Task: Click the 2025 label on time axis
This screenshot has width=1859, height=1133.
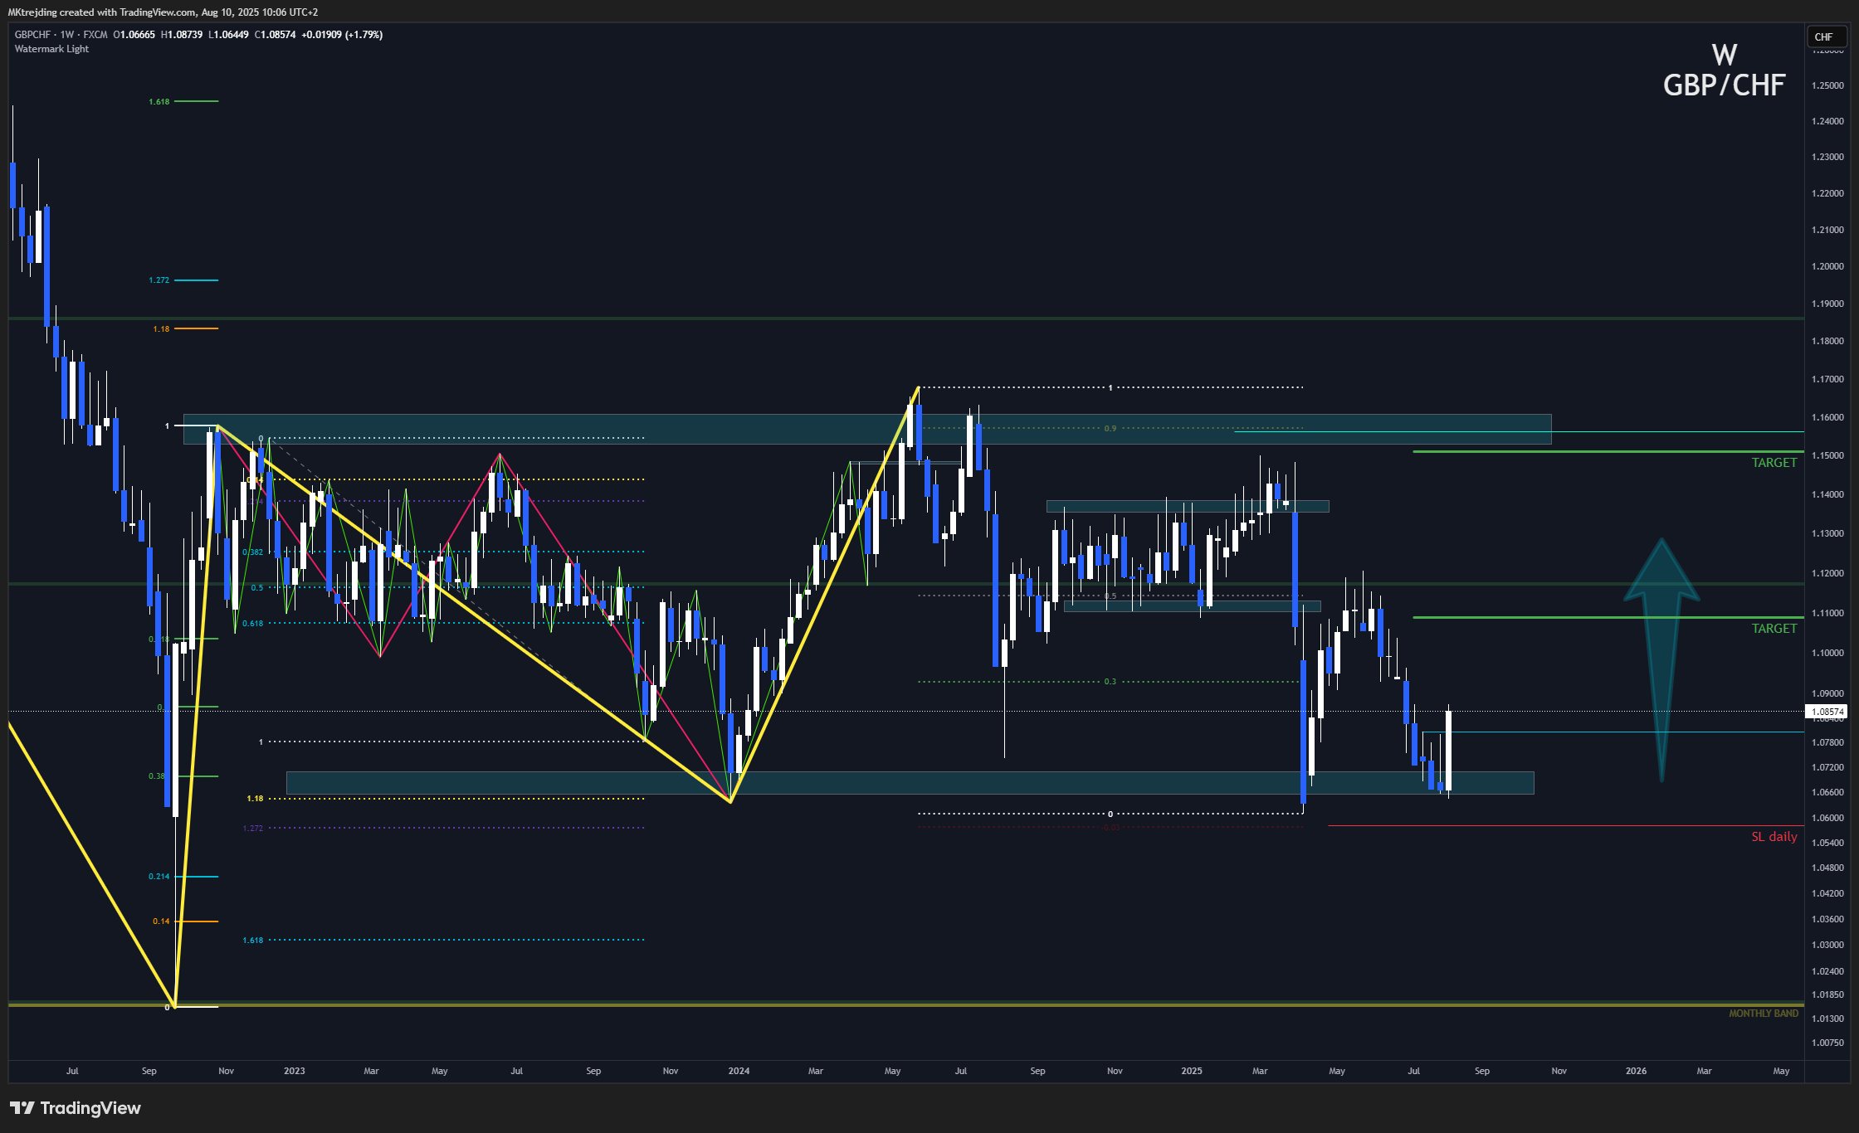Action: tap(1192, 1071)
